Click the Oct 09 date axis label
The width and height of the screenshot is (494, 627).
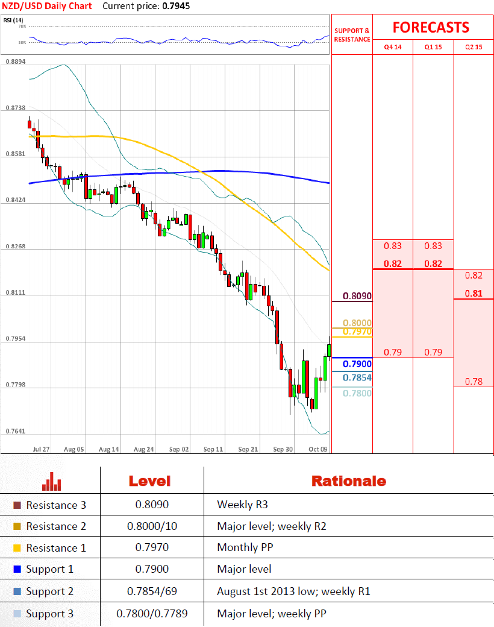coord(317,450)
